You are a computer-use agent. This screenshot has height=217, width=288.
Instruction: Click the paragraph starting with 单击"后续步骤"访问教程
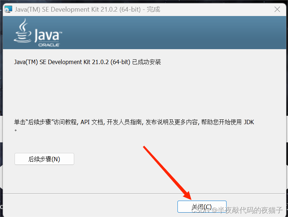[x=134, y=125]
